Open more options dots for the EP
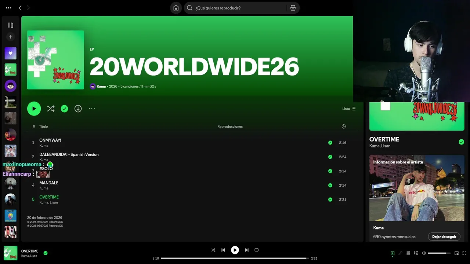 (92, 109)
